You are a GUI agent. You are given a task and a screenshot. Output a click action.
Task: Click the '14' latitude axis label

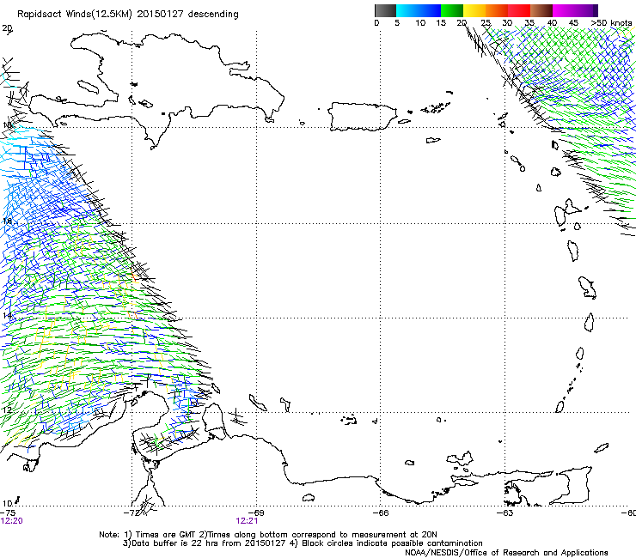coord(7,315)
